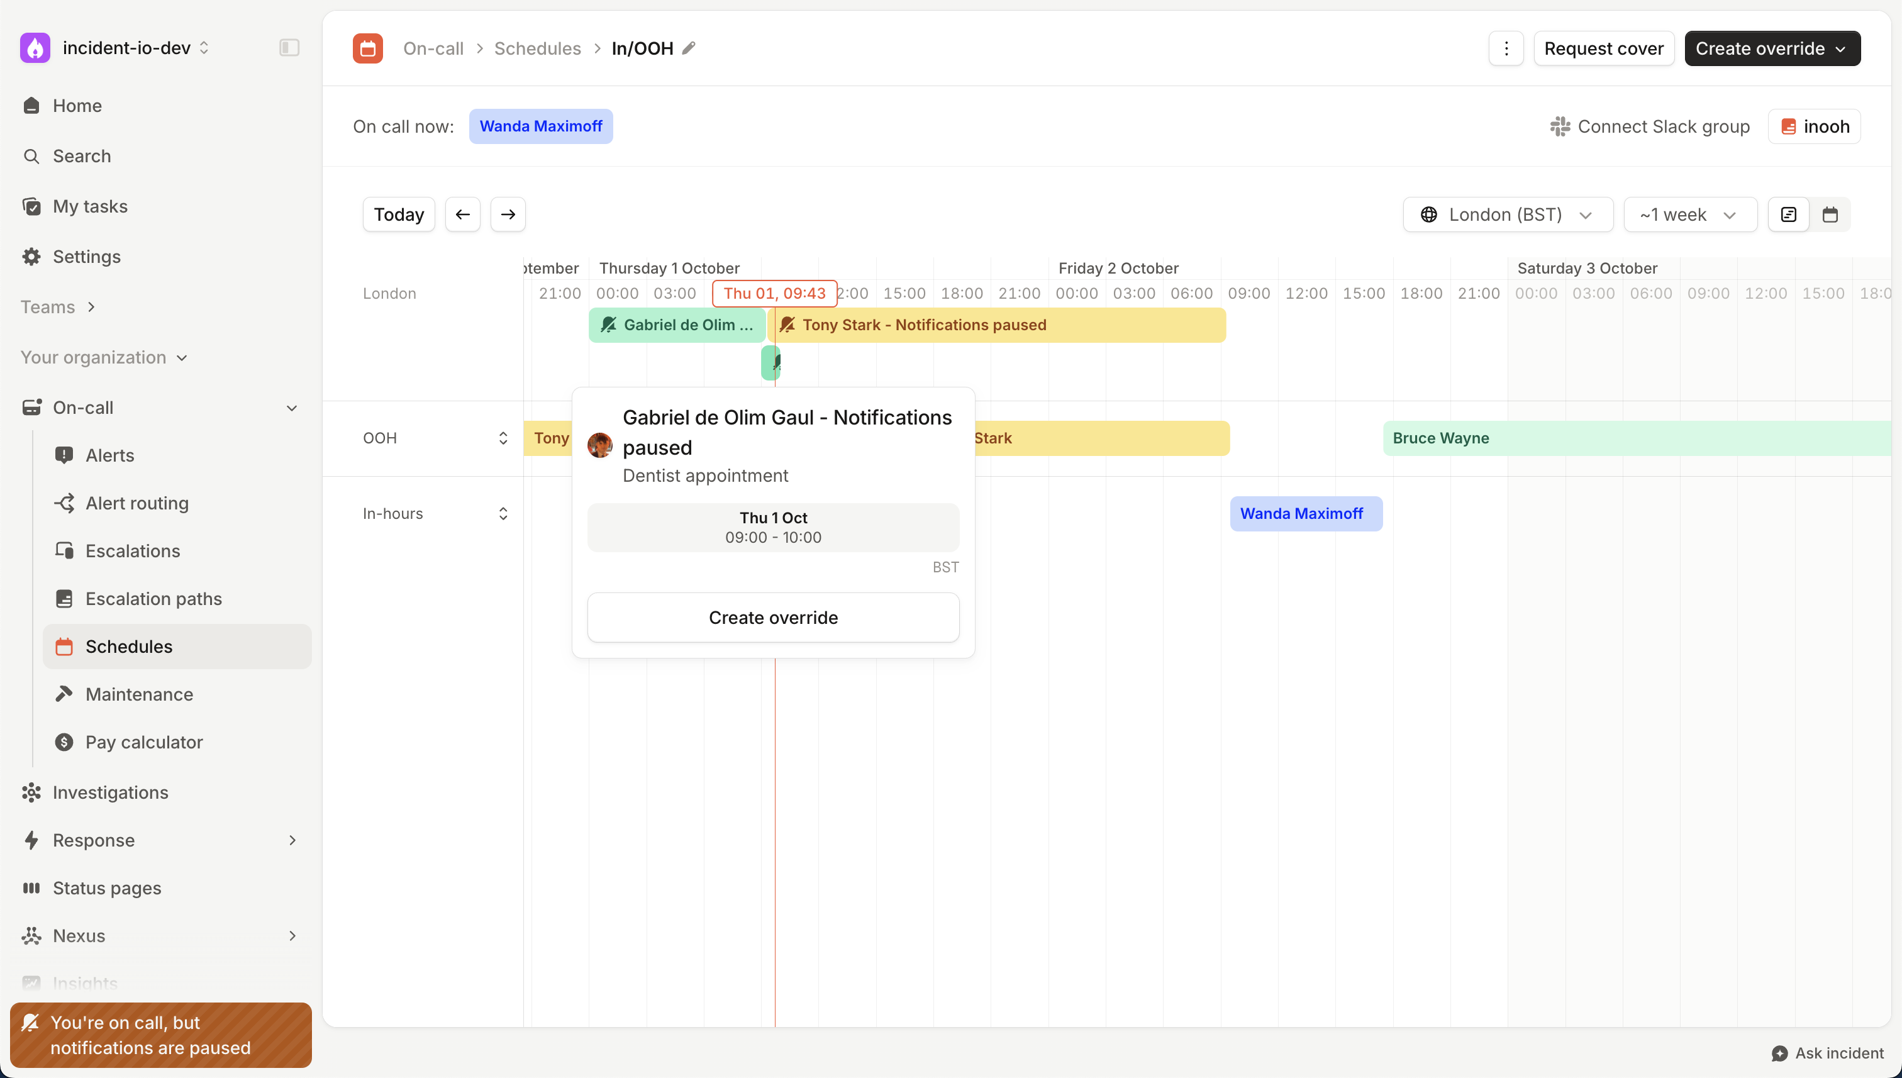Switch to calendar view icon
This screenshot has height=1078, width=1902.
click(1830, 214)
